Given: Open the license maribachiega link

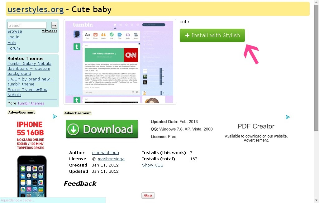Looking at the screenshot, I should 111,159.
